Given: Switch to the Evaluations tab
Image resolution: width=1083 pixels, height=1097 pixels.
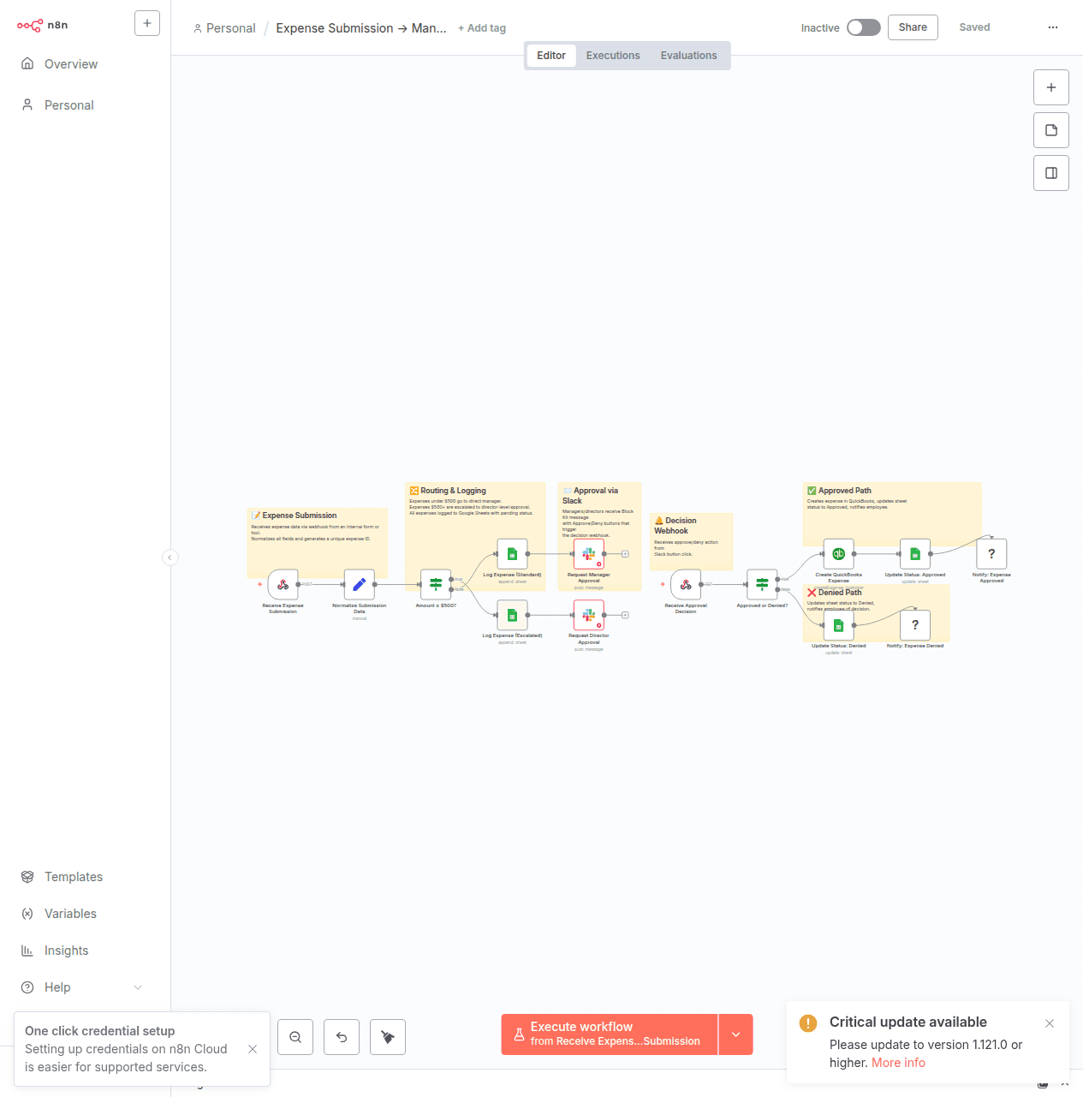Looking at the screenshot, I should point(688,55).
